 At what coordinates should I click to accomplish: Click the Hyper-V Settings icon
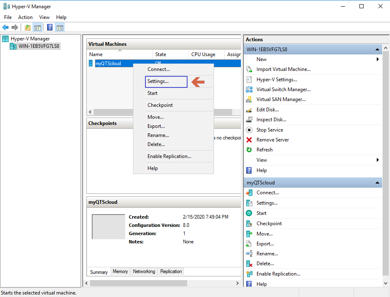click(249, 80)
